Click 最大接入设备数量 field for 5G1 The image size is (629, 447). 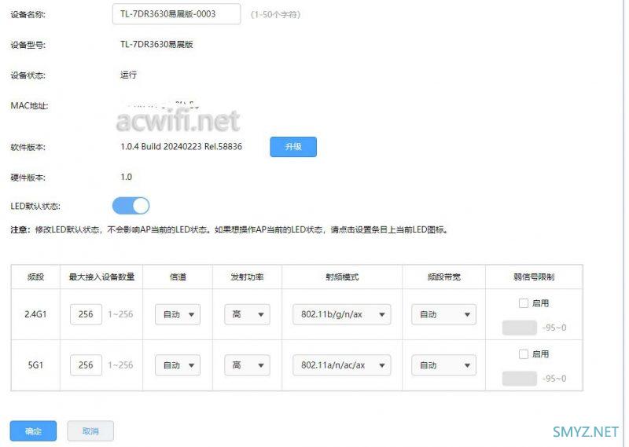86,365
